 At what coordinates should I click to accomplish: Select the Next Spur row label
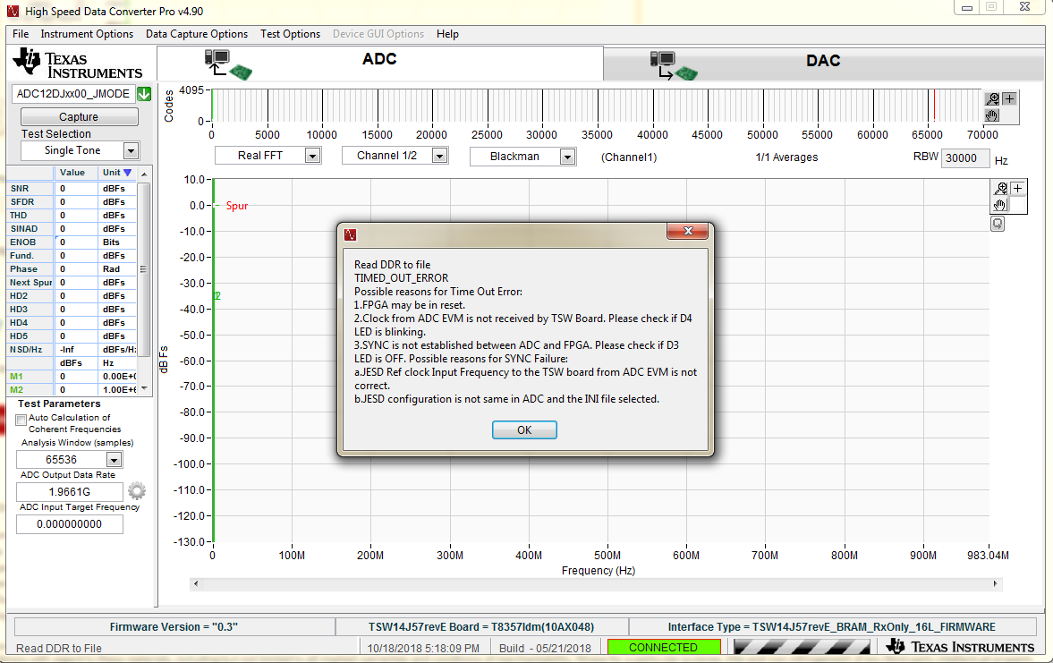30,283
